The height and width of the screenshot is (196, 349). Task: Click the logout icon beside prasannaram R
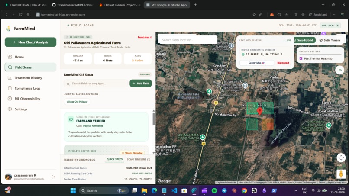(53, 177)
